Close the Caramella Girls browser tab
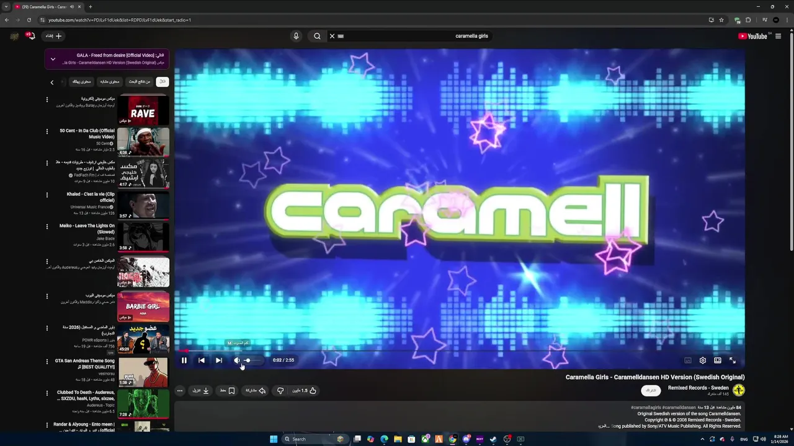 point(79,7)
